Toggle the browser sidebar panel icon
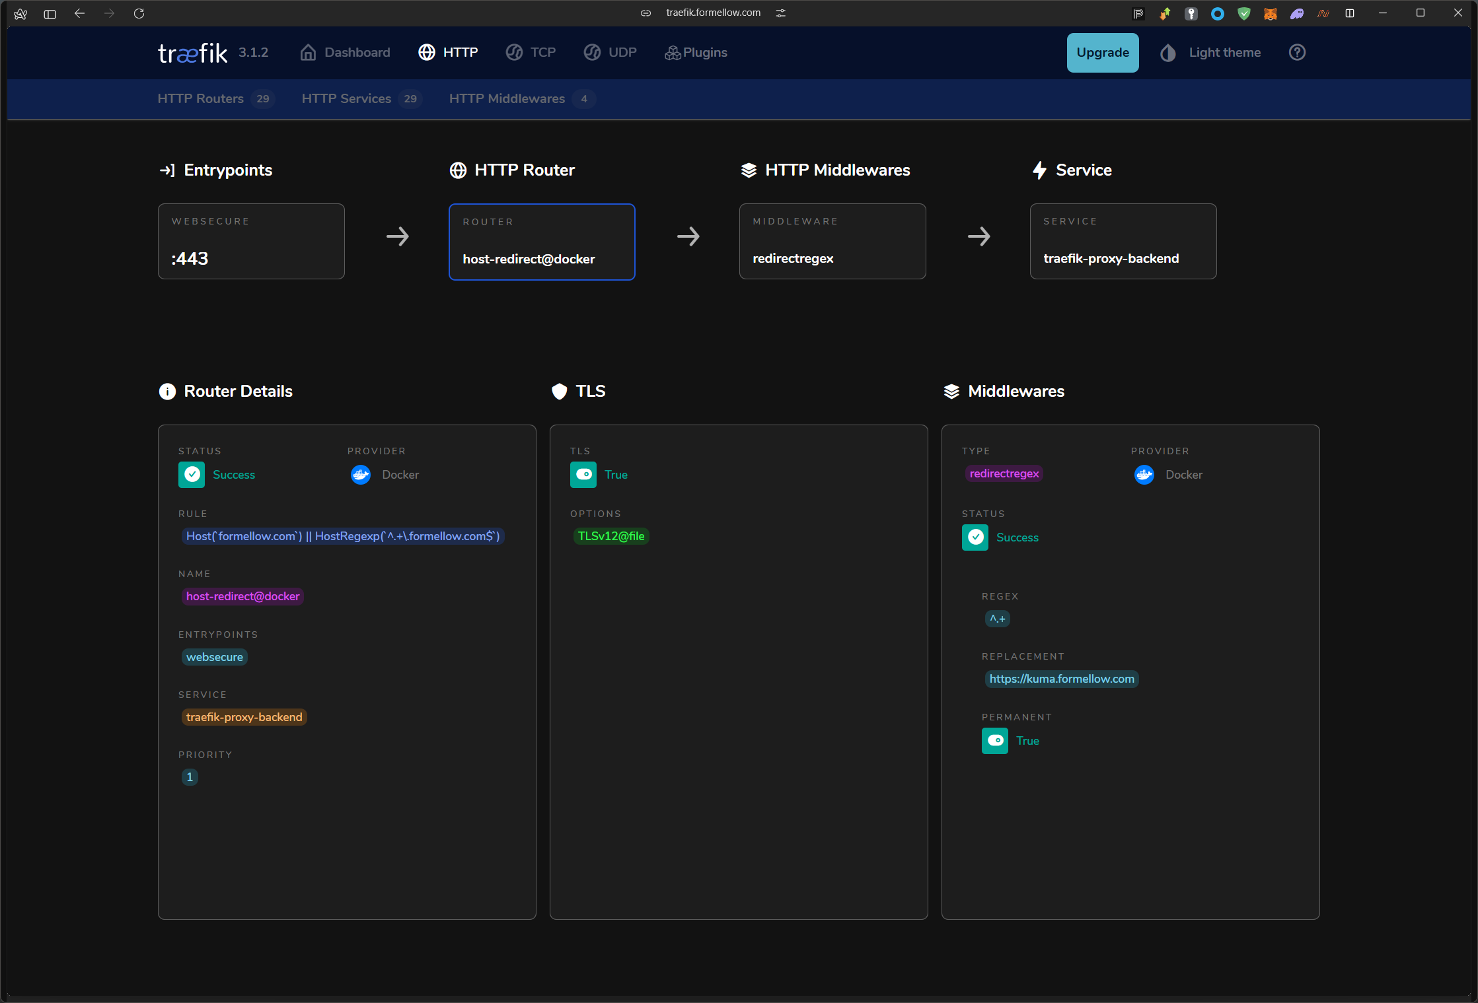This screenshot has width=1478, height=1003. [50, 13]
